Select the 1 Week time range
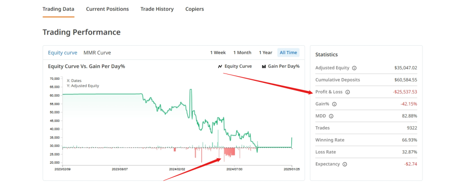 218,53
